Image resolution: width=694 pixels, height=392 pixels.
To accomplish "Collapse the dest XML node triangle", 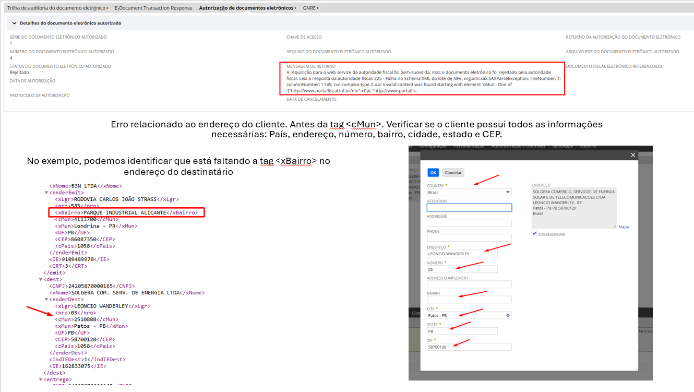I will [41, 279].
